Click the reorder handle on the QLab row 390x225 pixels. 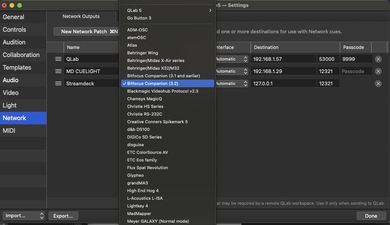(x=58, y=59)
